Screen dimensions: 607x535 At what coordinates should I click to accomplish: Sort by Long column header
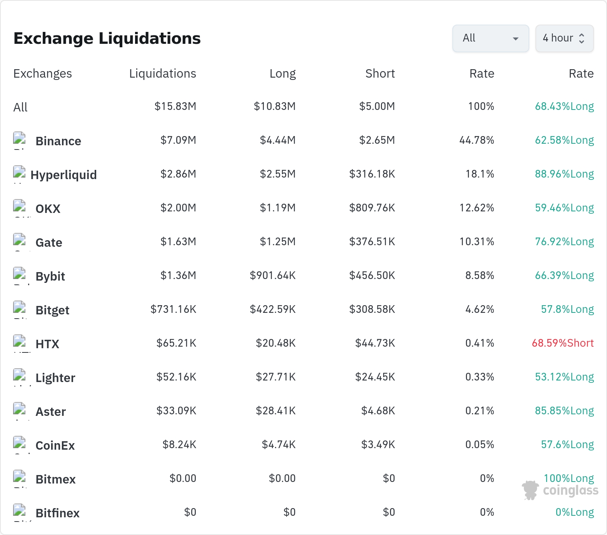click(282, 73)
